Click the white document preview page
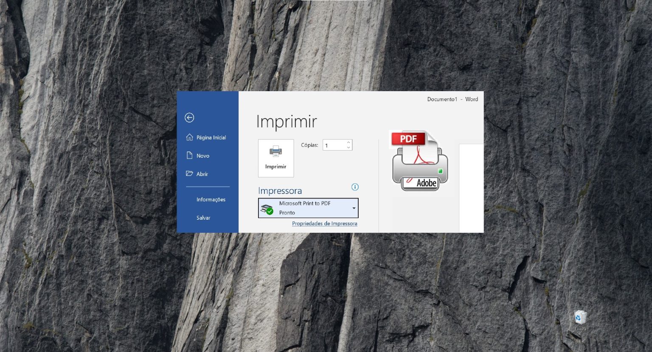This screenshot has height=352, width=652. pyautogui.click(x=471, y=187)
